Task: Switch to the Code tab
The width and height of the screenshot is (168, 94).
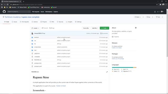Action: [x=7, y=22]
